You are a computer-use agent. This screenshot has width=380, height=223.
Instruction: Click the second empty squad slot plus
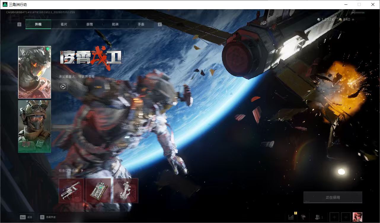[346, 217]
